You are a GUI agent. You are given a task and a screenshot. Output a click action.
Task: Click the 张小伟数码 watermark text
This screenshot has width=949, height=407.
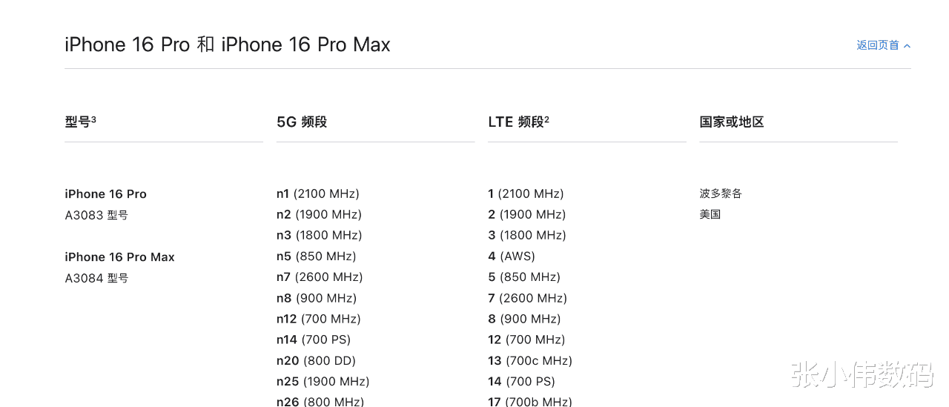pyautogui.click(x=862, y=375)
